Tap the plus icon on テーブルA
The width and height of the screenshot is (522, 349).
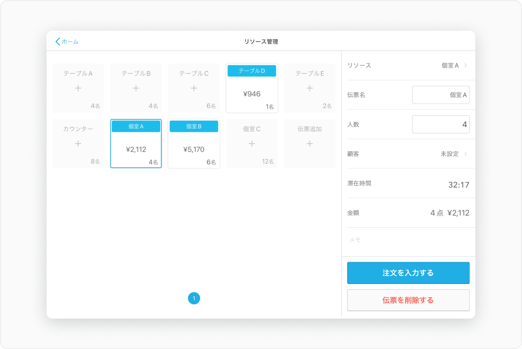78,88
